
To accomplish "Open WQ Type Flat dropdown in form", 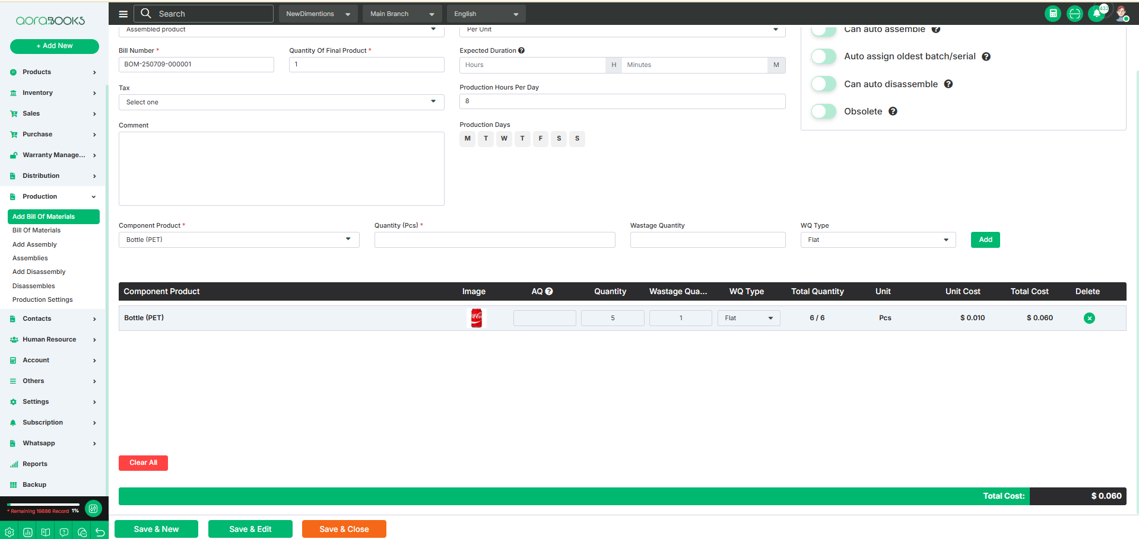I will [878, 240].
